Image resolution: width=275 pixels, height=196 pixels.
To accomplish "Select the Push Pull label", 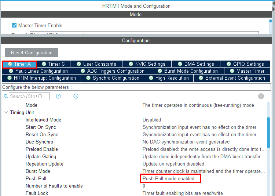I will click(x=36, y=179).
